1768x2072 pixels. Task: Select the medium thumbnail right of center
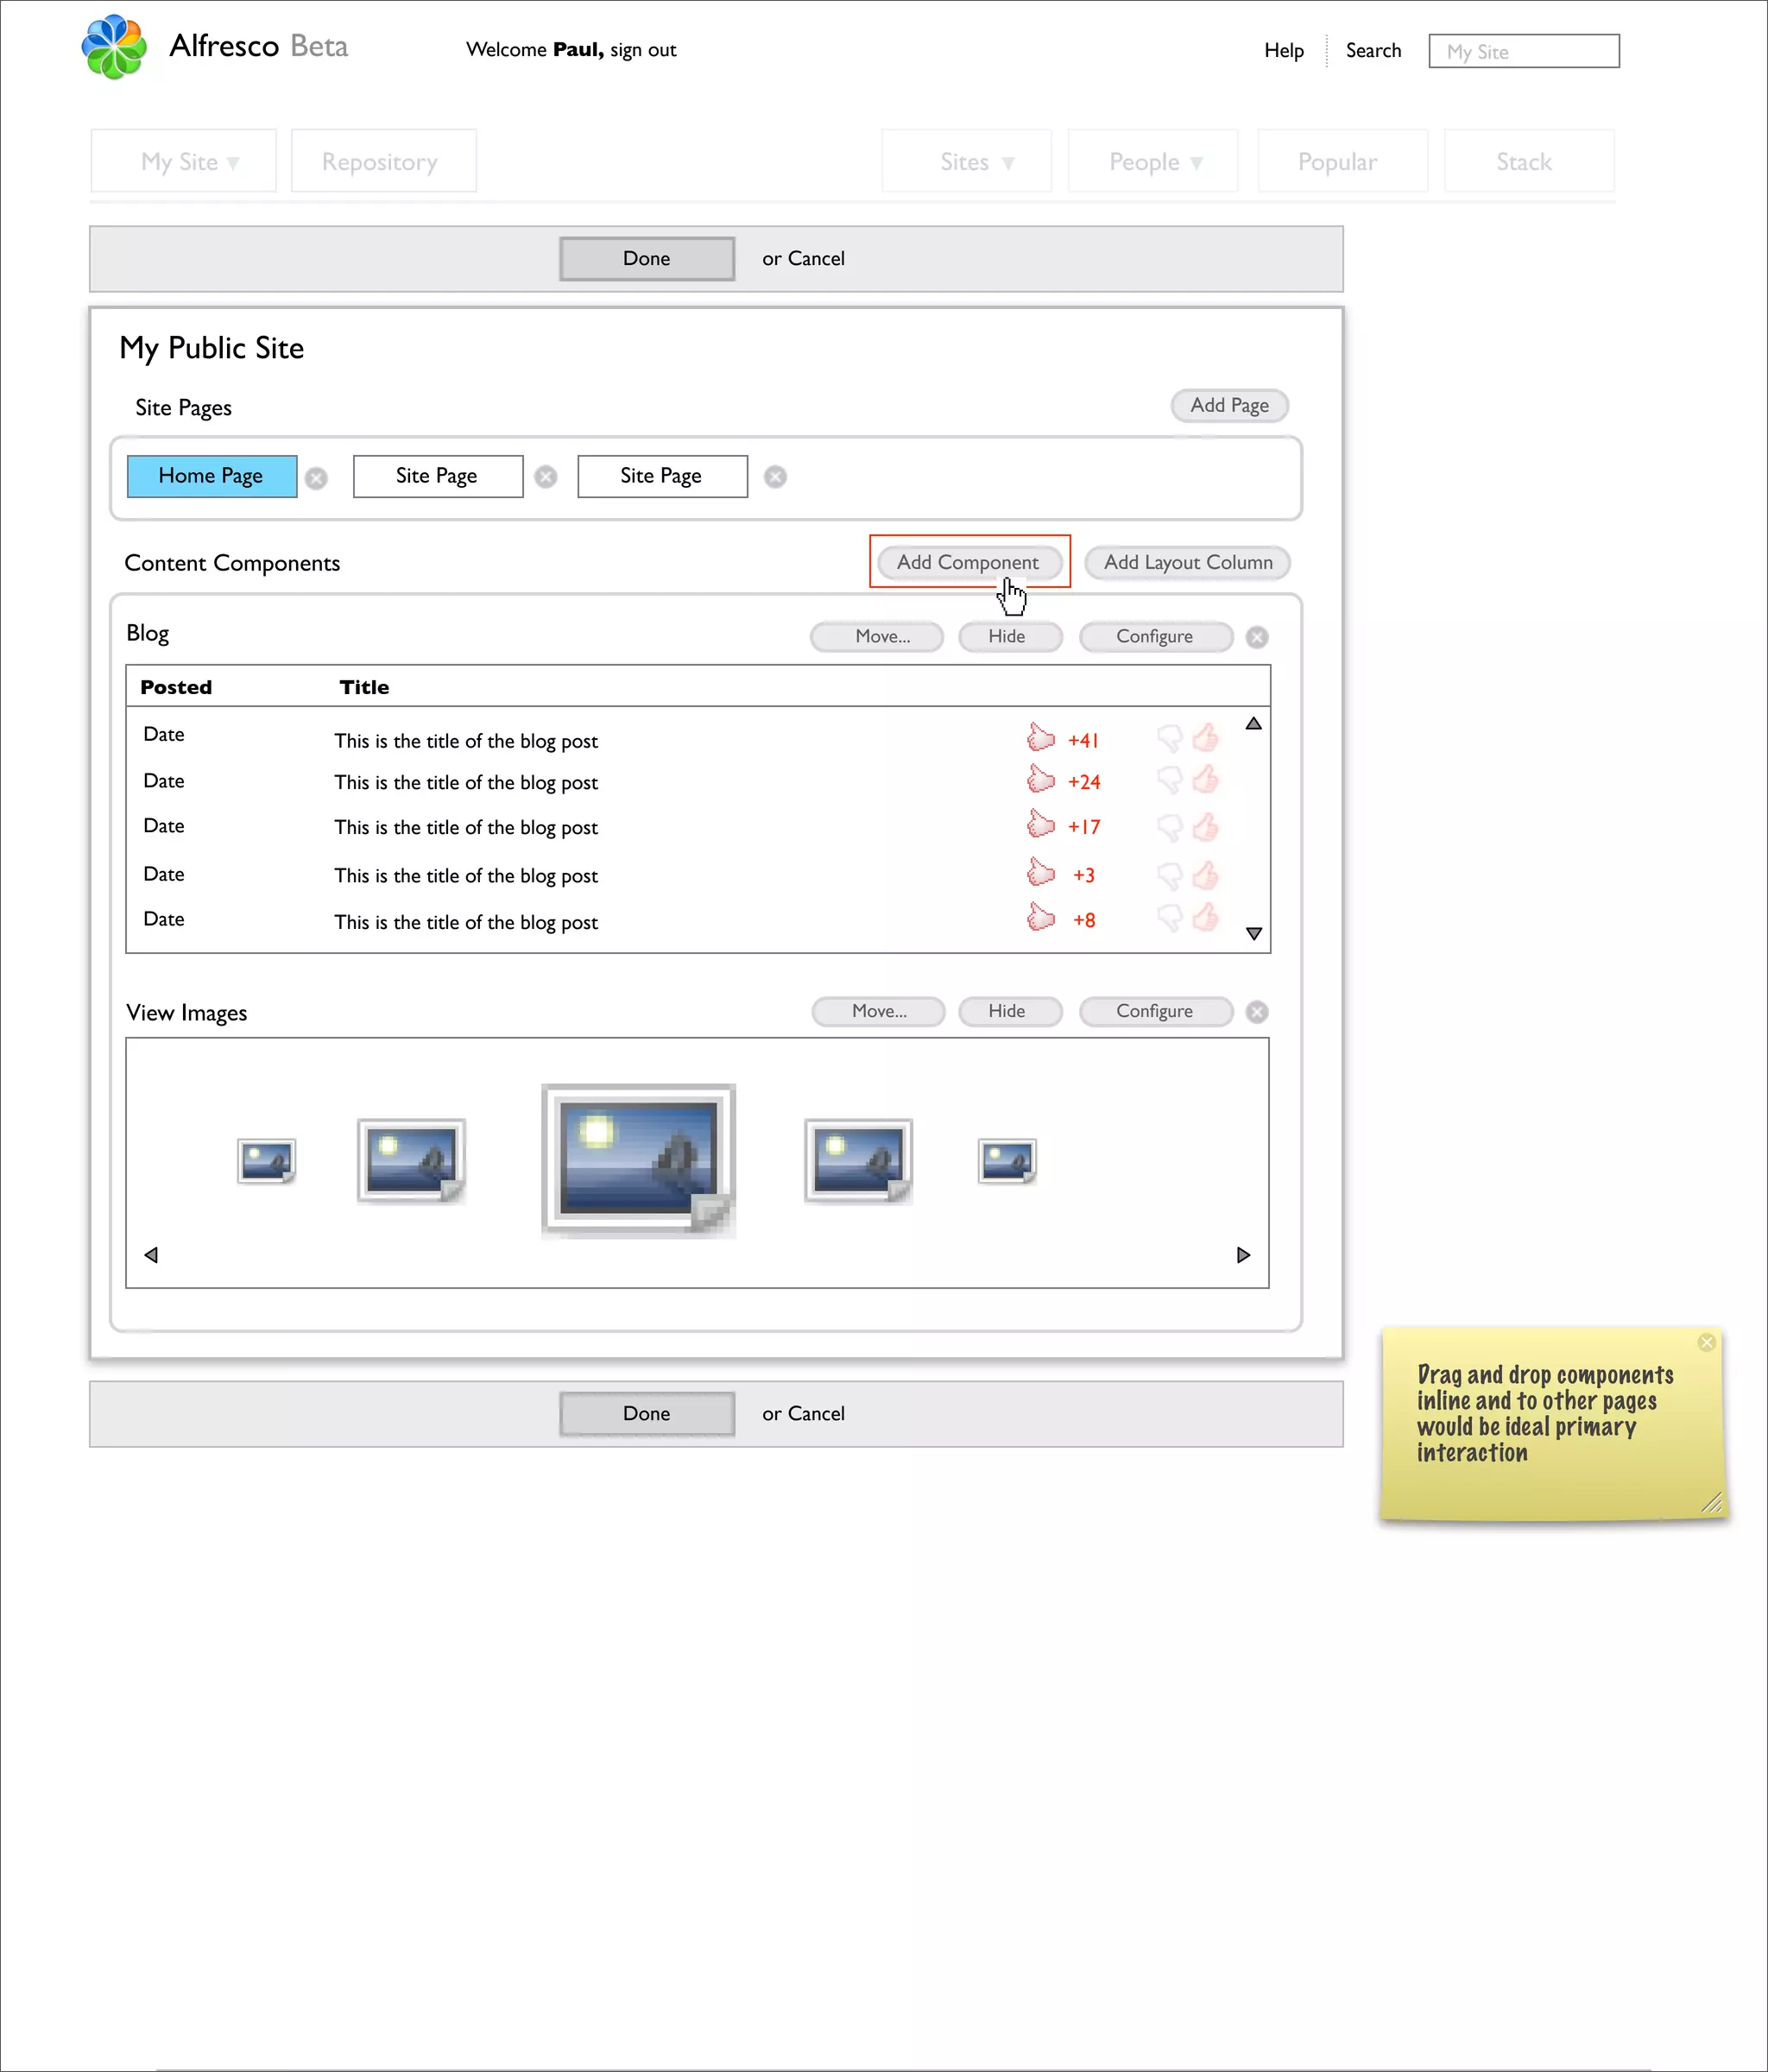859,1161
